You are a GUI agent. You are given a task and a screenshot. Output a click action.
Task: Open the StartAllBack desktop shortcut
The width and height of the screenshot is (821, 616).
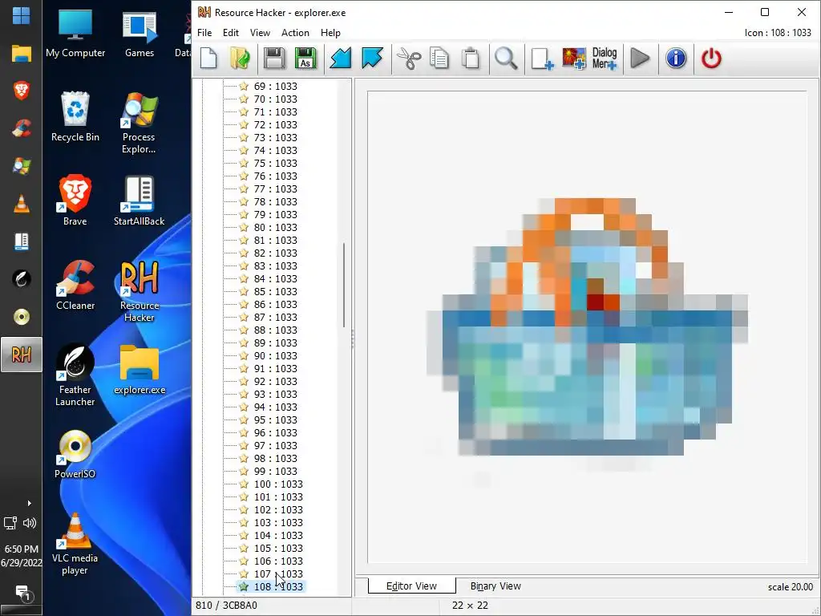pos(139,201)
